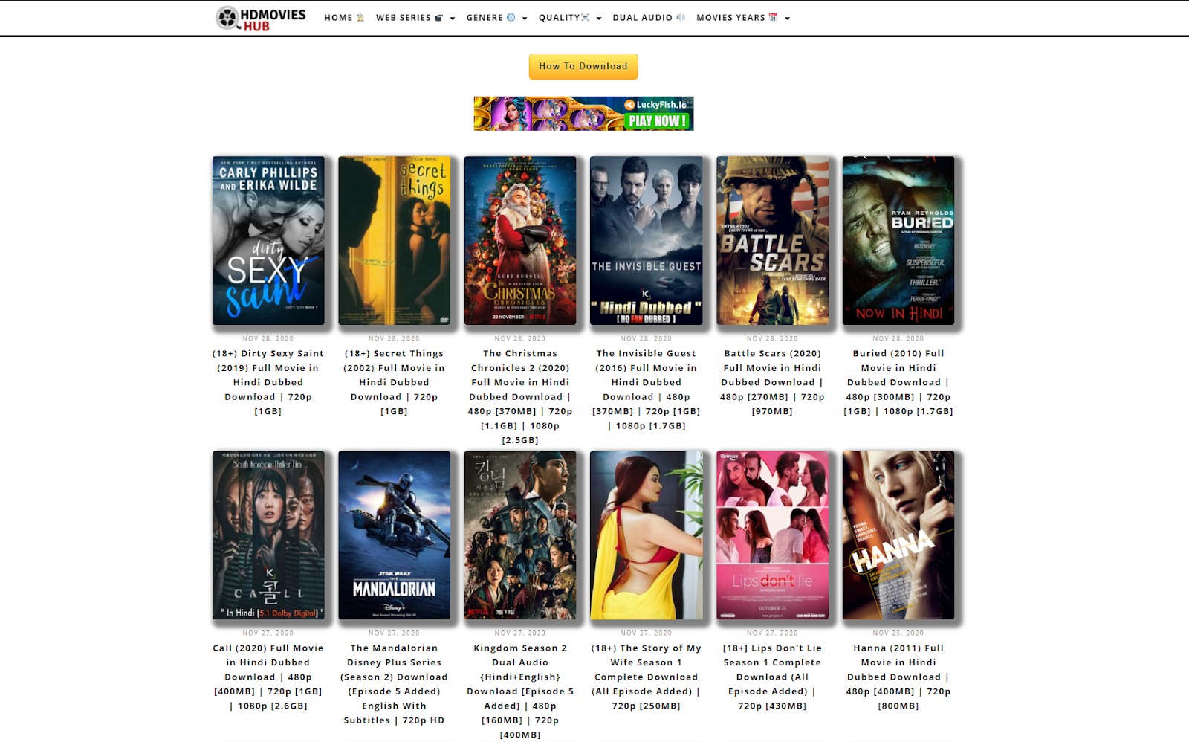Open the Lips Don't Lie poster
The width and height of the screenshot is (1189, 742).
click(x=773, y=535)
